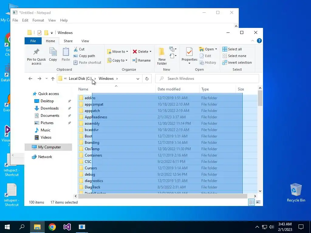This screenshot has width=311, height=233.
Task: Expand Move to dropdown
Action: (127, 52)
